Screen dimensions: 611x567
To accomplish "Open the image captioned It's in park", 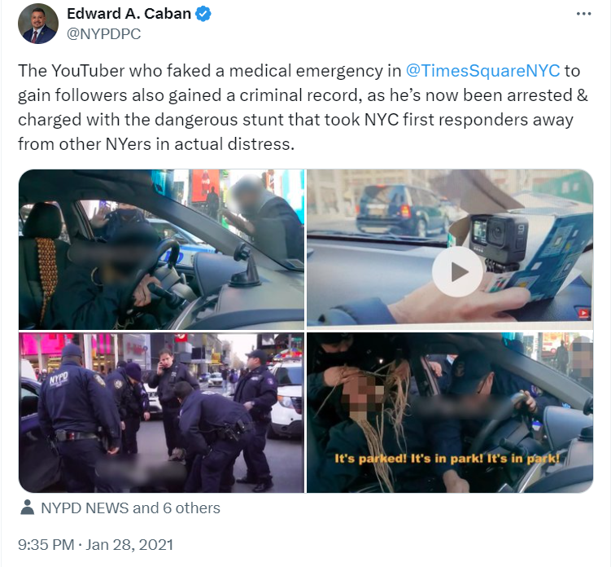I will 450,412.
